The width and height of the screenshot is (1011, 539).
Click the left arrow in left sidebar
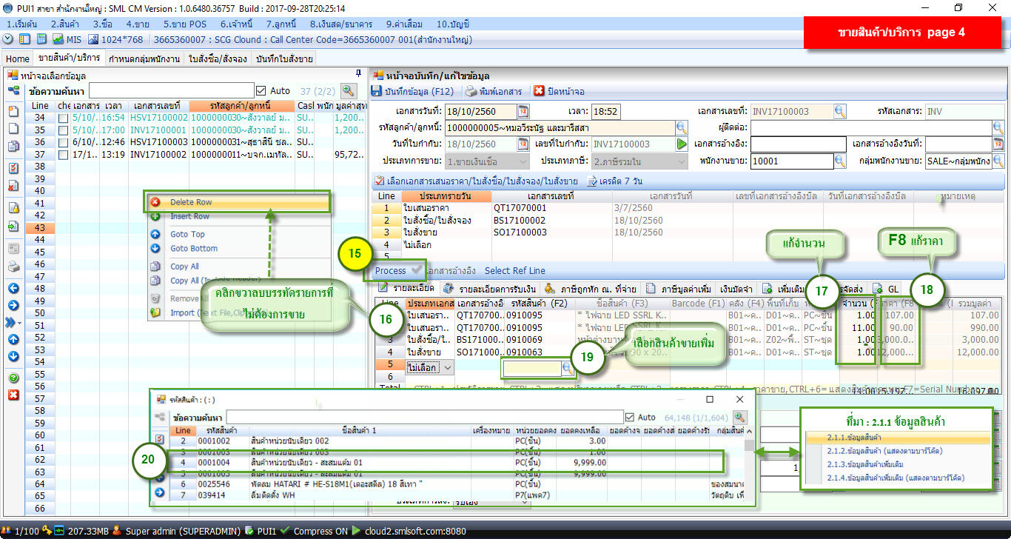pos(13,288)
